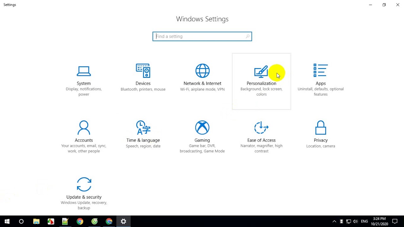Open the Apps list icon
The image size is (404, 227).
pyautogui.click(x=321, y=70)
